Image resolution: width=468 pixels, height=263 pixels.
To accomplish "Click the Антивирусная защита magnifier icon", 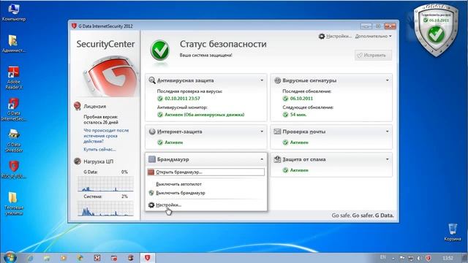I will tap(152, 80).
